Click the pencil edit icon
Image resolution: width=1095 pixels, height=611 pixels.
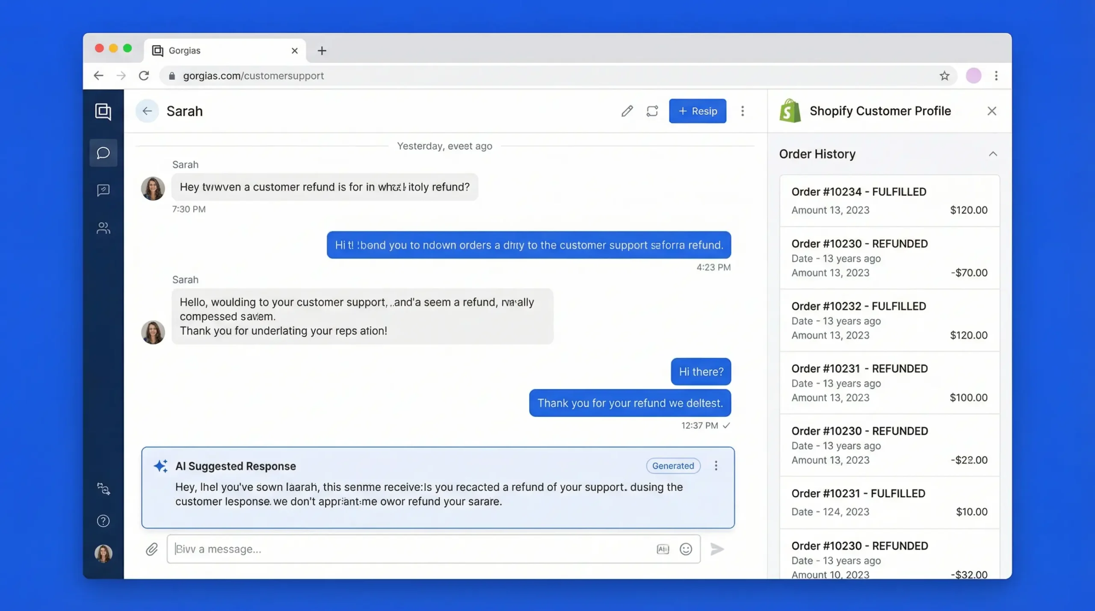(x=627, y=111)
